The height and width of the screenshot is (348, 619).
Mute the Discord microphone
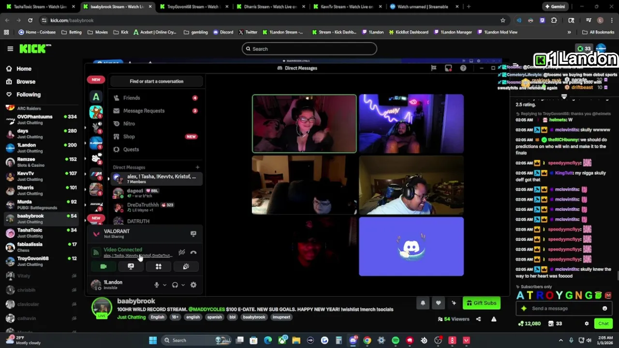pyautogui.click(x=156, y=285)
